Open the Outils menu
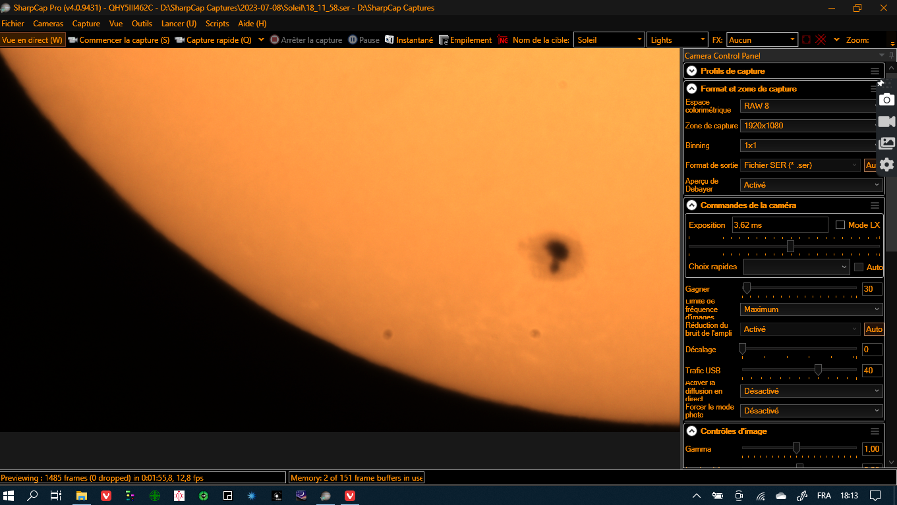This screenshot has height=505, width=897. pyautogui.click(x=142, y=24)
